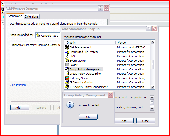Viewport: 170px width, 136px height.
Task: Close the Add/Remove Snap-in dialog
Action: [x=106, y=8]
